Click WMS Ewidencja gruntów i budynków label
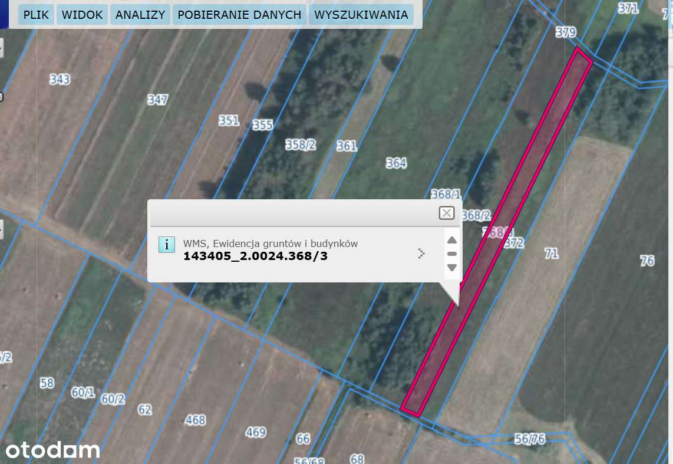Viewport: 673px width, 464px height. point(270,243)
